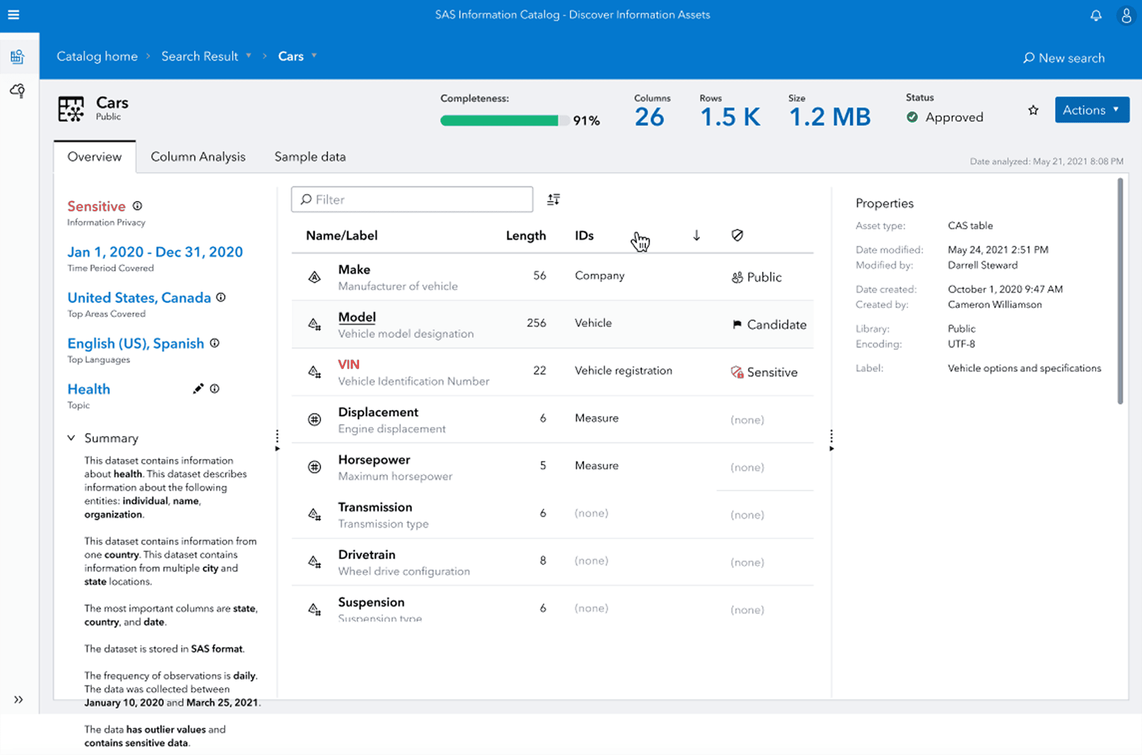Click inside the Filter input field

411,199
